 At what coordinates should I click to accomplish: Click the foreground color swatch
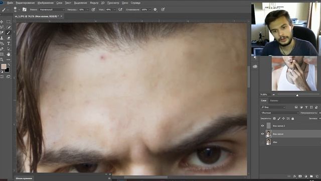4,66
